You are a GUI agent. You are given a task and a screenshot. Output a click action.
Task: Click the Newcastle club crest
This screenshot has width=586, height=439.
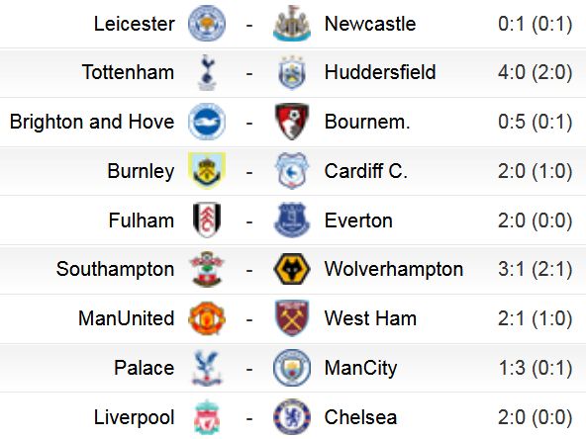(292, 23)
